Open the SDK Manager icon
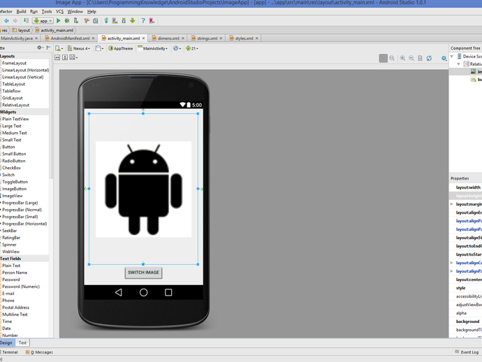Viewport: 482px width, 362px height. pos(124,20)
